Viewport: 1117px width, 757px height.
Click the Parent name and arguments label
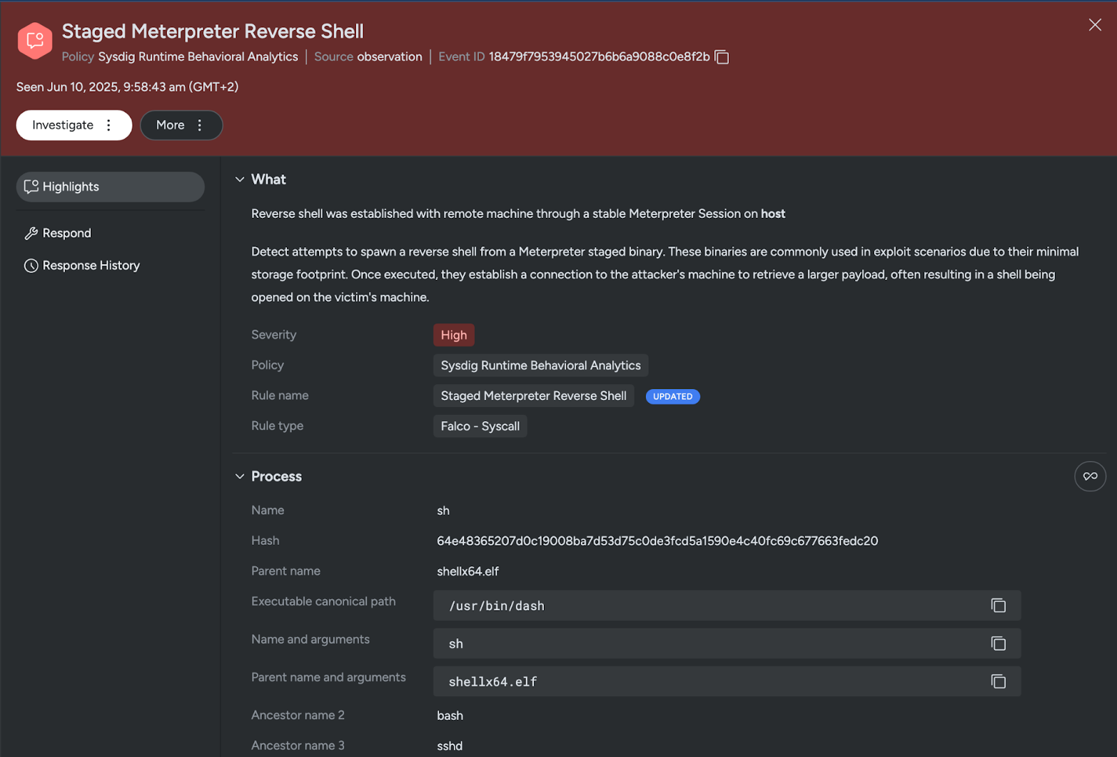coord(328,677)
